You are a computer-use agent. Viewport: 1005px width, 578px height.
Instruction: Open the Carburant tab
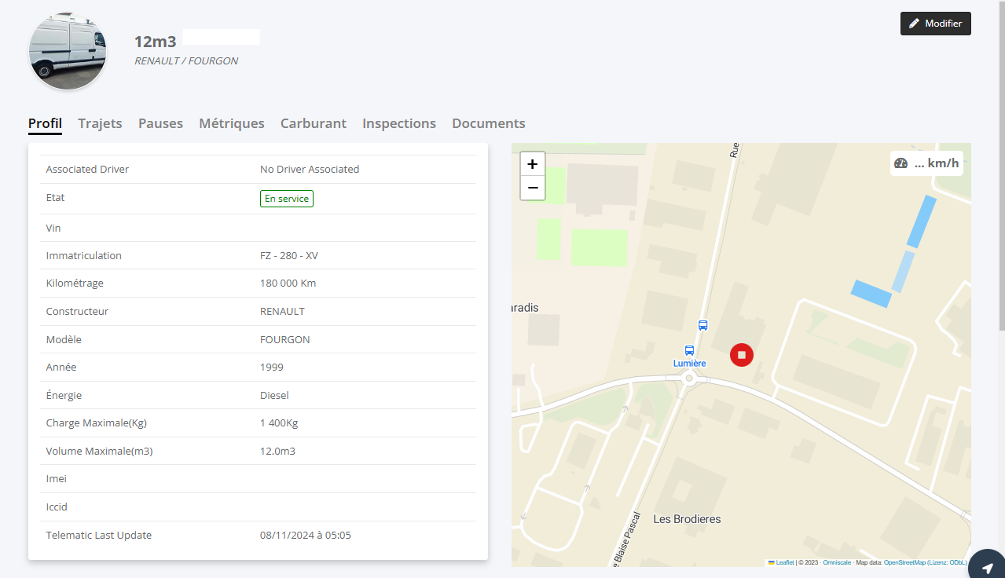pos(313,123)
